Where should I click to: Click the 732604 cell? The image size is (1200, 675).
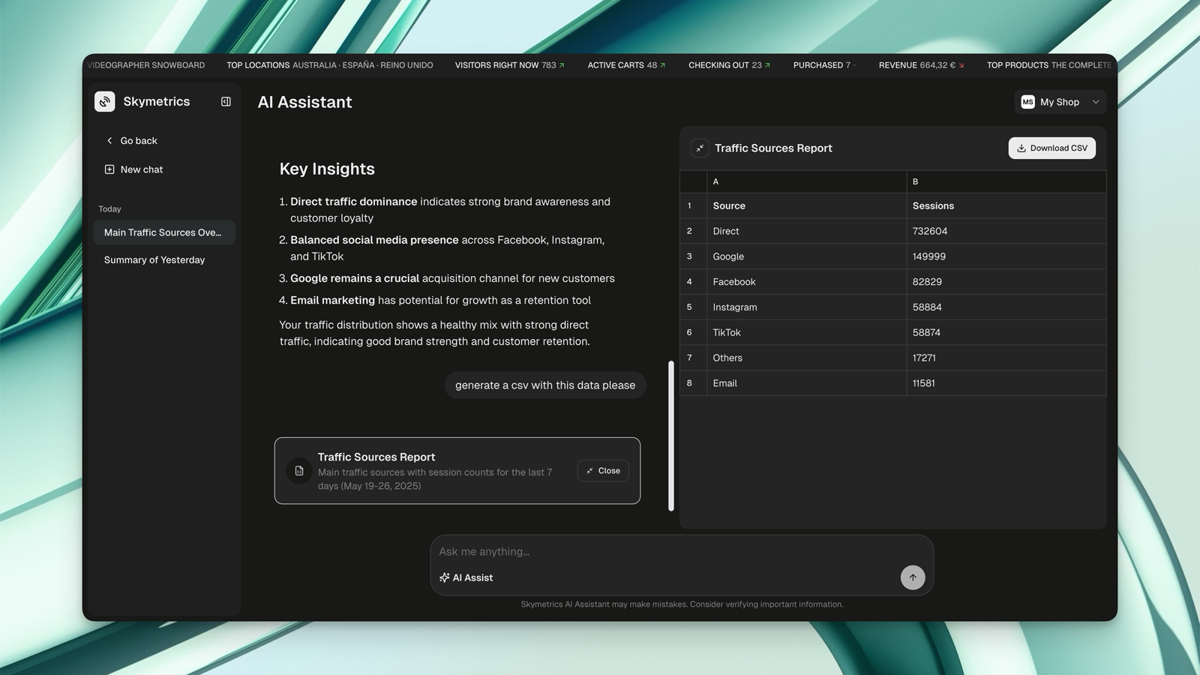click(x=1006, y=231)
